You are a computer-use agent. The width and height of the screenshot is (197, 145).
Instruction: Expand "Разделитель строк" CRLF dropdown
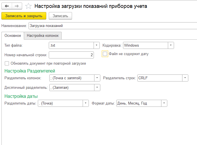click(185, 78)
